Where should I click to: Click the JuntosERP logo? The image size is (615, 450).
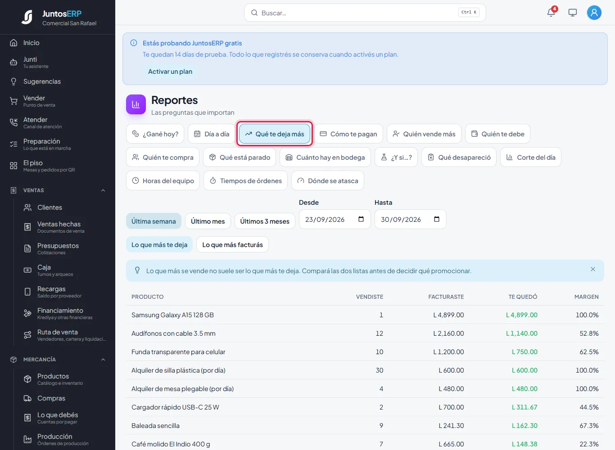click(27, 17)
